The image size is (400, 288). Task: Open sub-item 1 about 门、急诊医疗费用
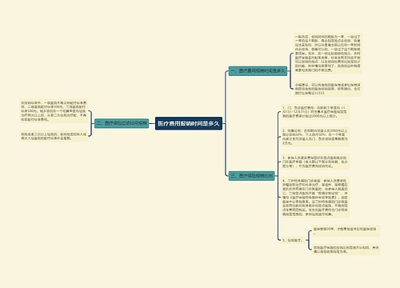point(315,112)
